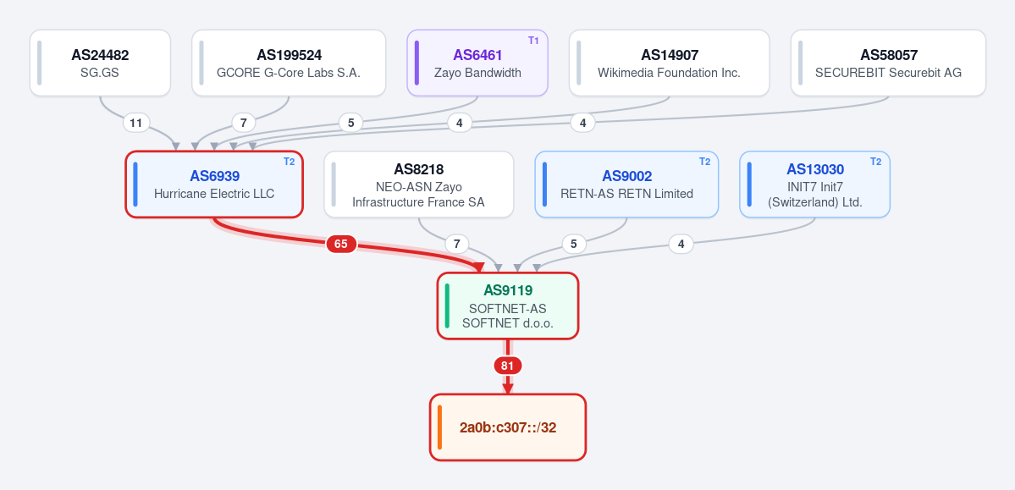Select the AS6939 Hurricane Electric node
This screenshot has height=490, width=1015.
214,184
